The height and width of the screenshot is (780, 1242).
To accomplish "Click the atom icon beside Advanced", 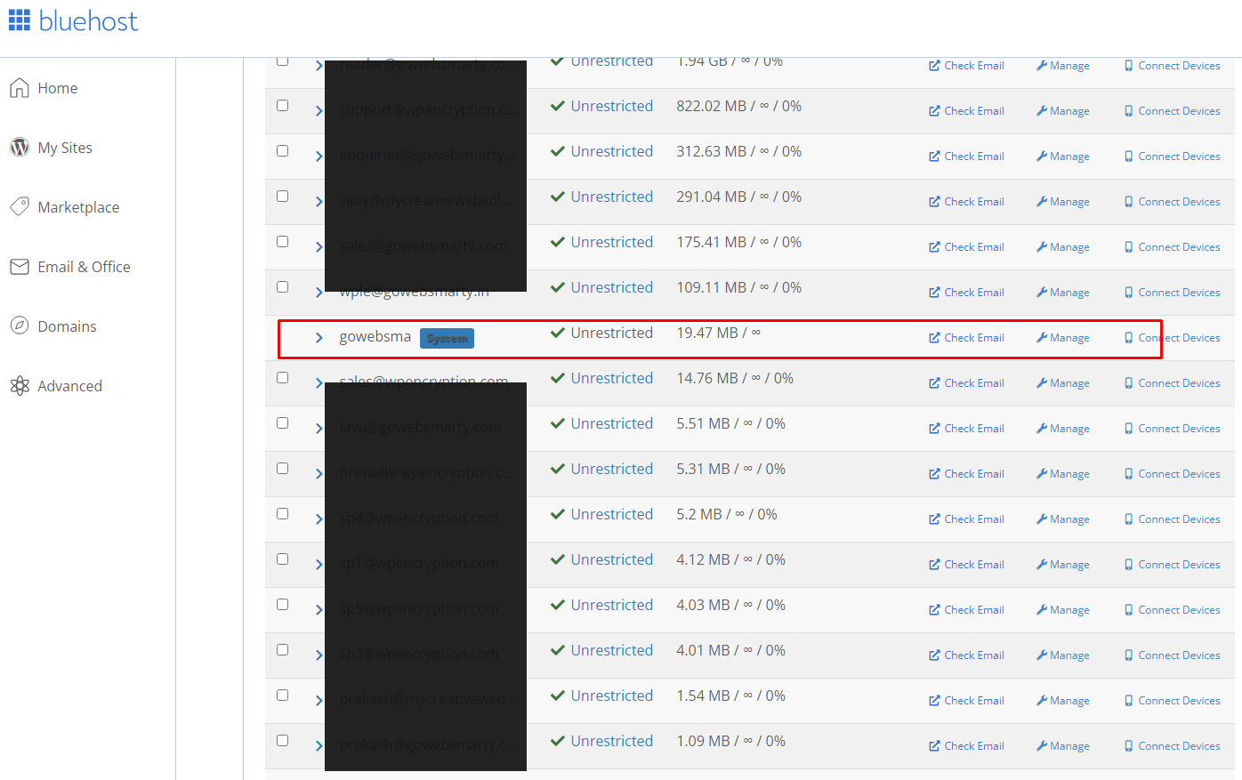I will point(20,385).
